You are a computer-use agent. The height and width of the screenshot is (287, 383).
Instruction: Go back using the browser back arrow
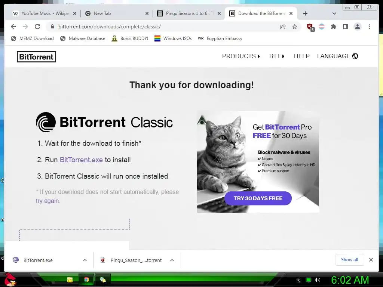(x=13, y=27)
